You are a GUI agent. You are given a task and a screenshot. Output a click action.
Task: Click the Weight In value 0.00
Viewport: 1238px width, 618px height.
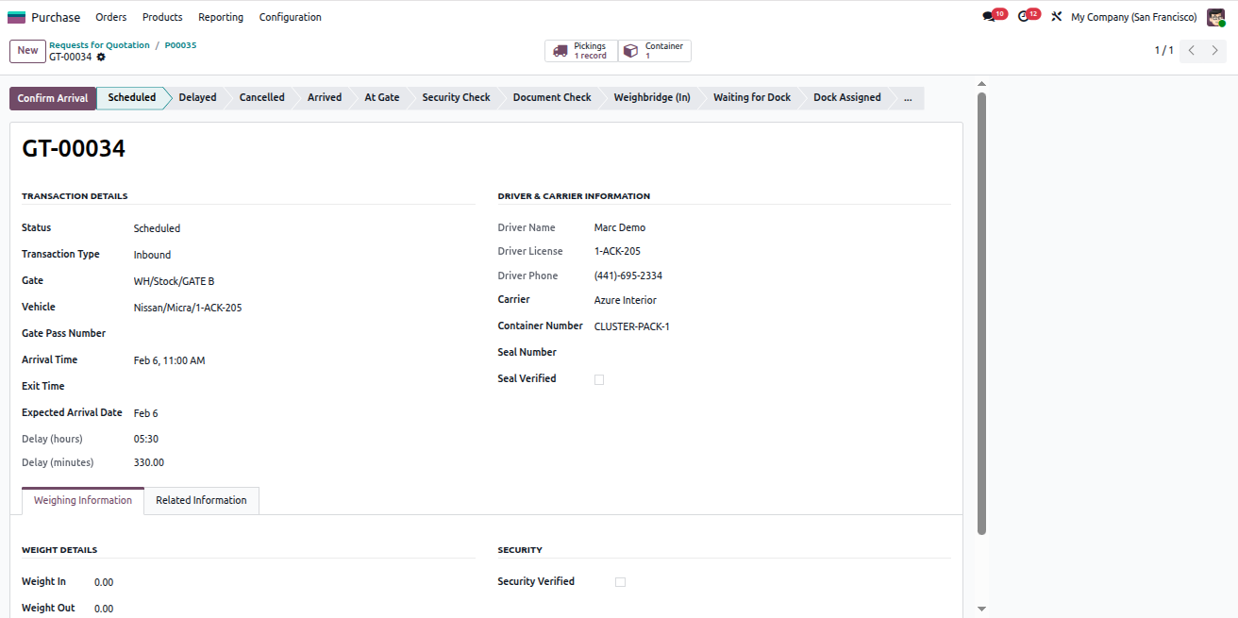click(x=104, y=582)
